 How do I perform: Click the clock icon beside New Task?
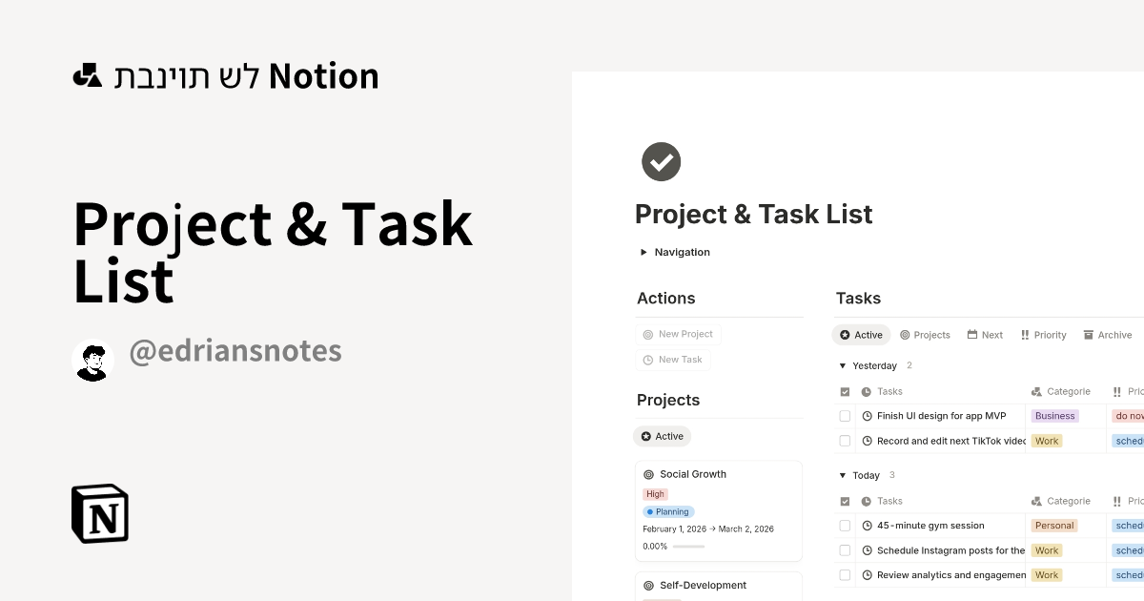647,360
